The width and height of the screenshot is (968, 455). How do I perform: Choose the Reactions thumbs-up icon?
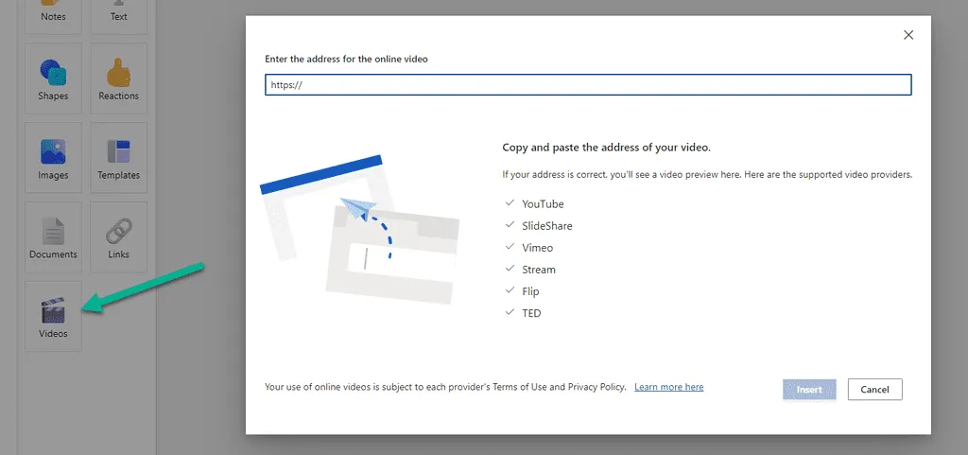pyautogui.click(x=118, y=73)
